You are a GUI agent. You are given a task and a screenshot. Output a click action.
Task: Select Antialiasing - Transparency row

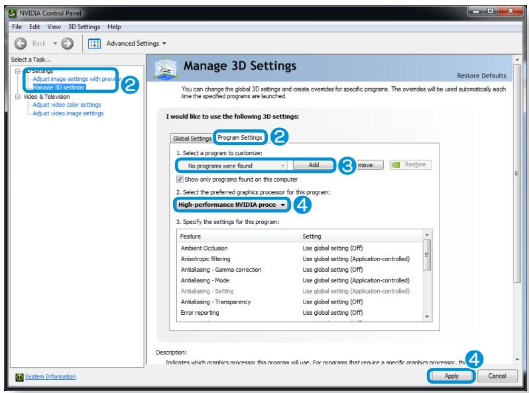pos(300,302)
